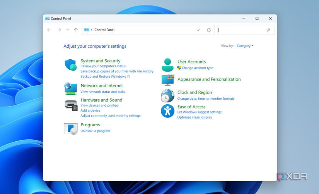Viewport: 319px width, 194px height.
Task: Open the System and Security shield icon
Action: pyautogui.click(x=71, y=65)
